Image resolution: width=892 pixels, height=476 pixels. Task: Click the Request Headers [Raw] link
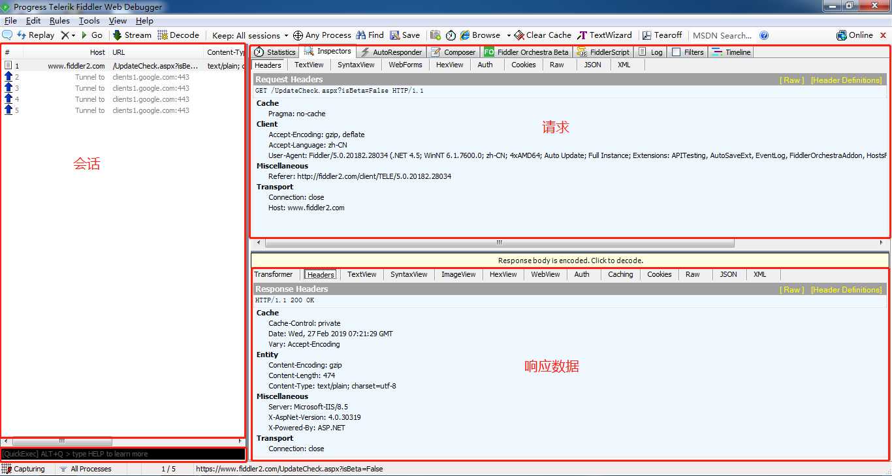pos(792,80)
